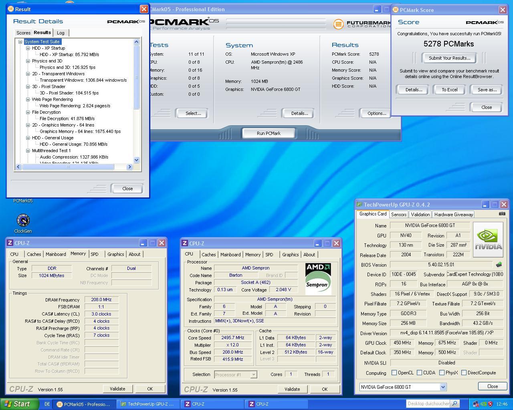Click the DE language indicator in taskbar
513x410 pixels.
47,404
